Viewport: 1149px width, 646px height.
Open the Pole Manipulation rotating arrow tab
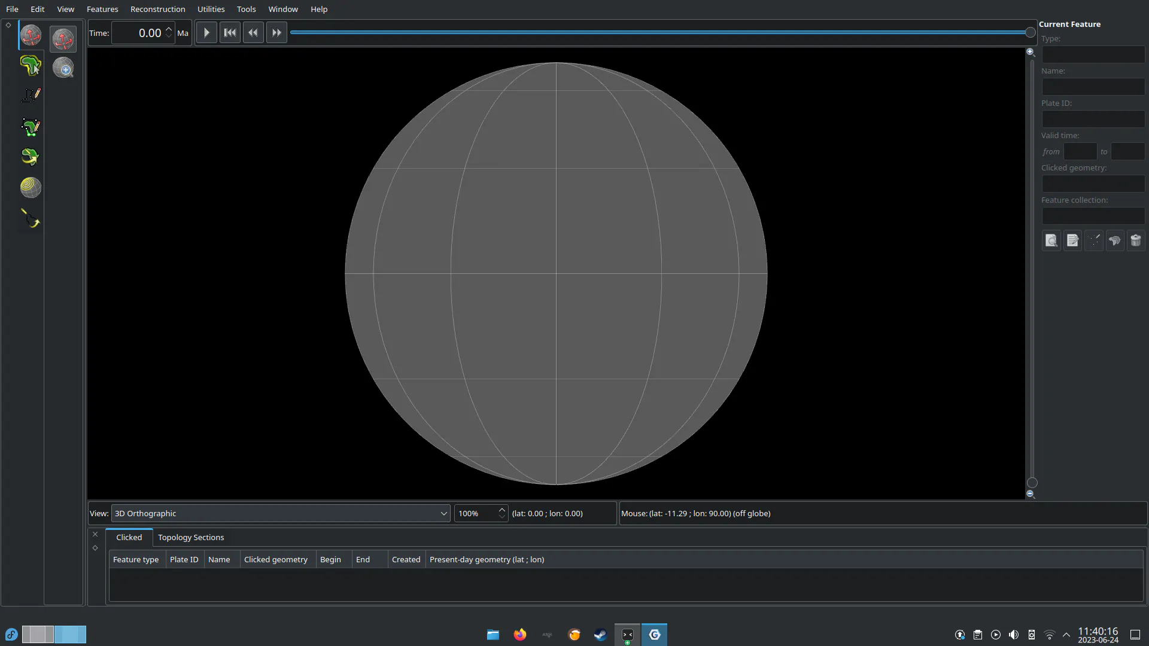(x=31, y=157)
